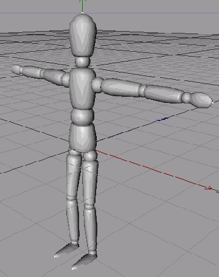Click the wrist ball of the nearer arm
The height and width of the screenshot is (277, 219).
(x=186, y=97)
